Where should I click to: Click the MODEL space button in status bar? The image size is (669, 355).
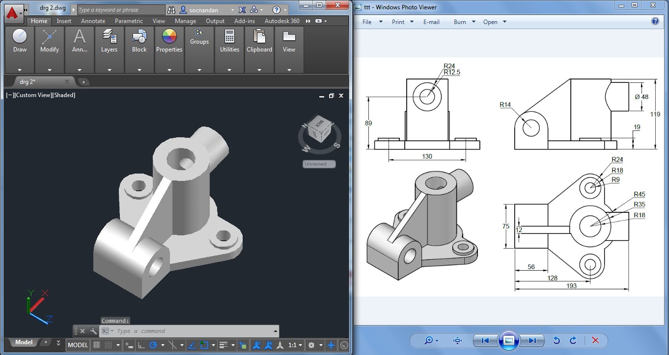click(x=78, y=345)
